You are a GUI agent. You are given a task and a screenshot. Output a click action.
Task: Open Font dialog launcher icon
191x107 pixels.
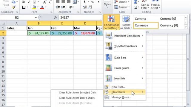[x=51, y=12]
